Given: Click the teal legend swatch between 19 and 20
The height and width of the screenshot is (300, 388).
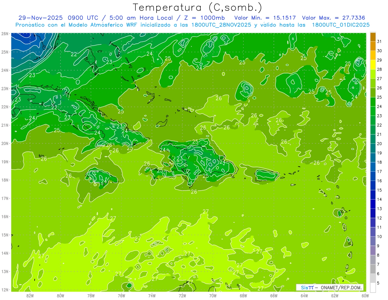Looking at the screenshot, I should (373, 149).
